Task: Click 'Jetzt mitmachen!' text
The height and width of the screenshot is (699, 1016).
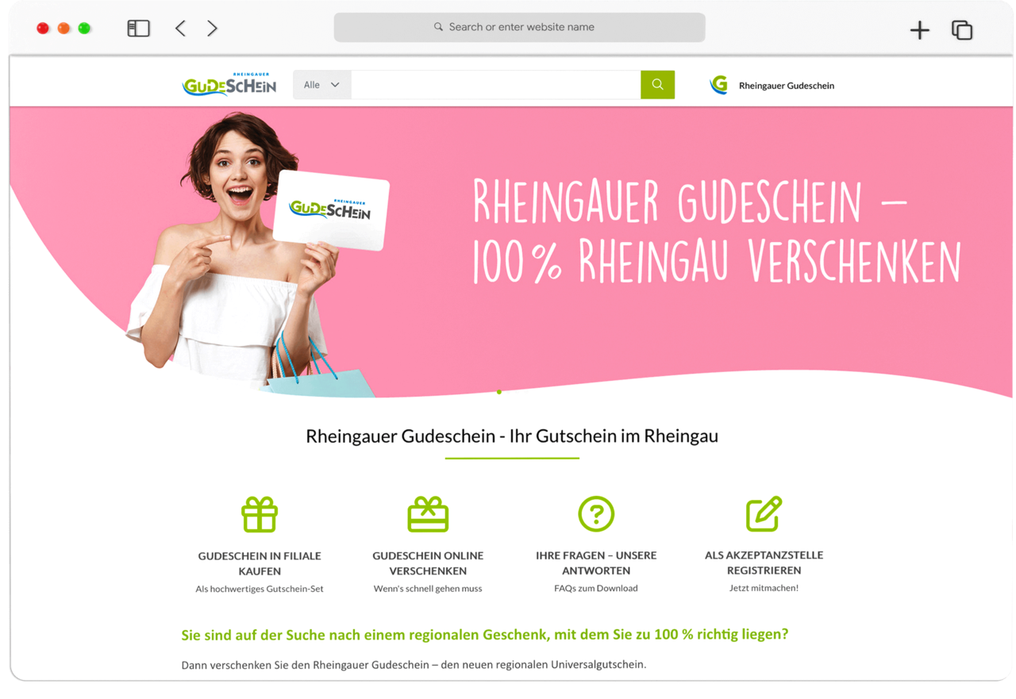Action: [764, 588]
